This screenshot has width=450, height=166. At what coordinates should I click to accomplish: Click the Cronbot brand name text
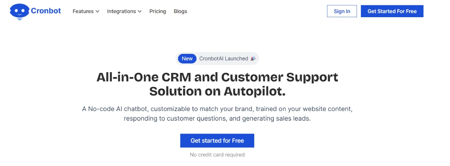click(x=46, y=11)
